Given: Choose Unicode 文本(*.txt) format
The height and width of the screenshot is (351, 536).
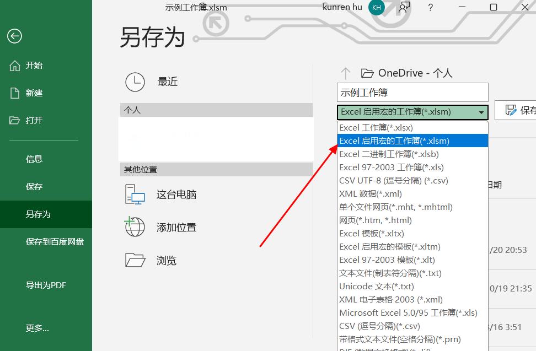Looking at the screenshot, I should pyautogui.click(x=412, y=287).
